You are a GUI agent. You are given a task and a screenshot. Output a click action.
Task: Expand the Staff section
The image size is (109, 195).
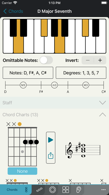(54, 103)
